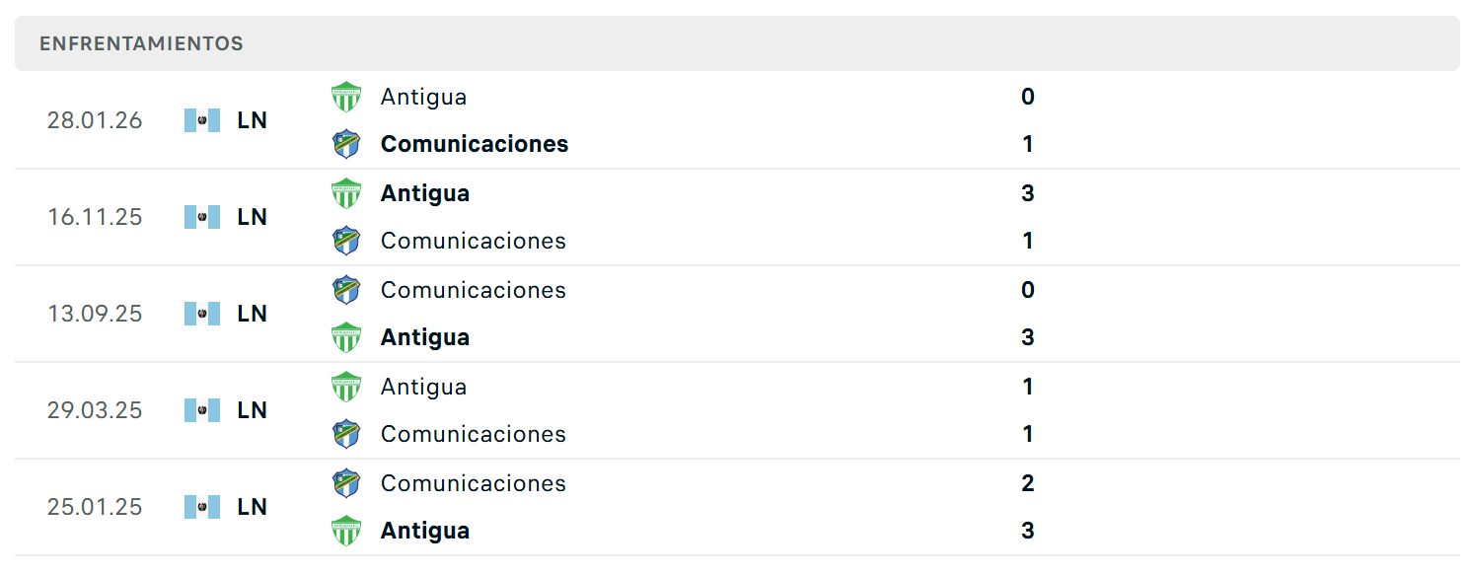Viewport: 1473px width, 574px height.
Task: Click Guatemala flag icon beside 29.03.25
Action: pos(202,410)
